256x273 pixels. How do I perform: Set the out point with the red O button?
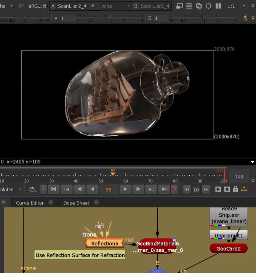(174, 189)
